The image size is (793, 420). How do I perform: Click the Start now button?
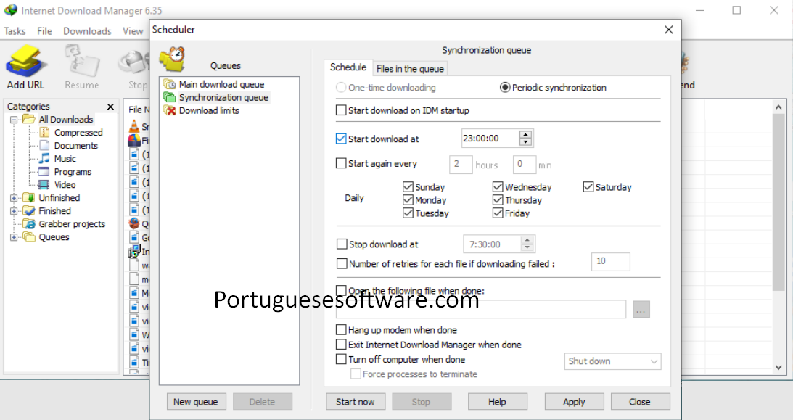356,401
